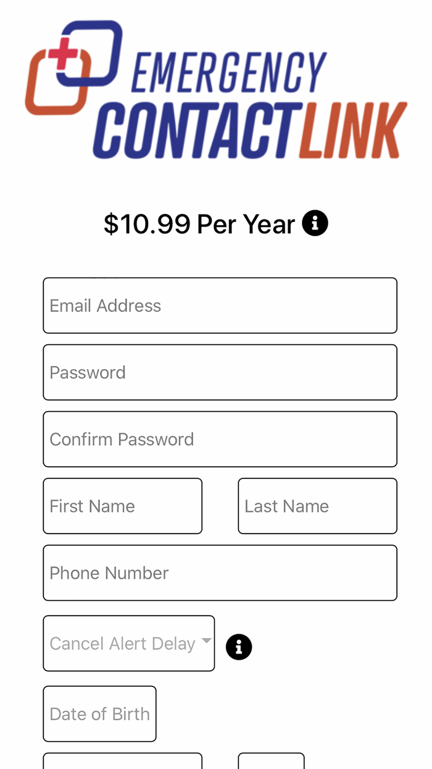Click the Confirm Password field

220,439
